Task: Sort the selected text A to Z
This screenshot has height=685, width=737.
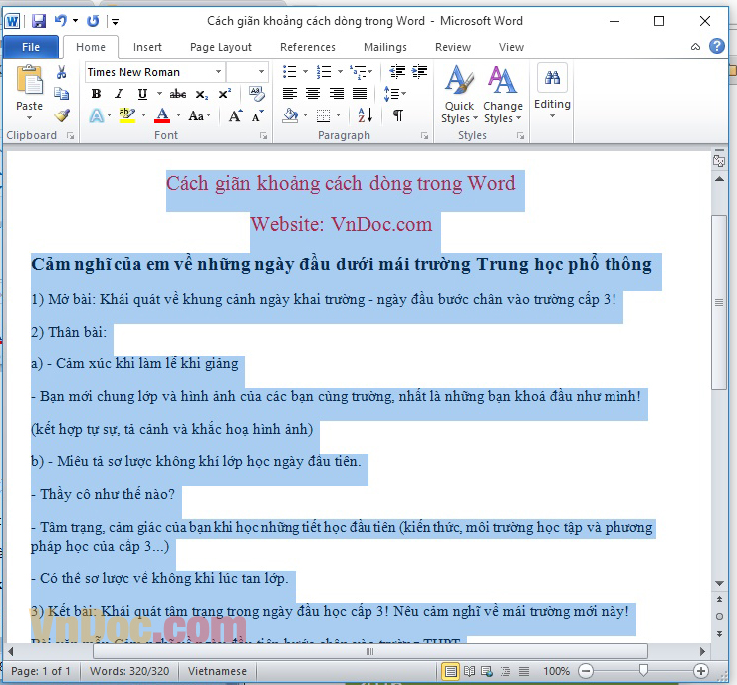Action: [x=366, y=115]
